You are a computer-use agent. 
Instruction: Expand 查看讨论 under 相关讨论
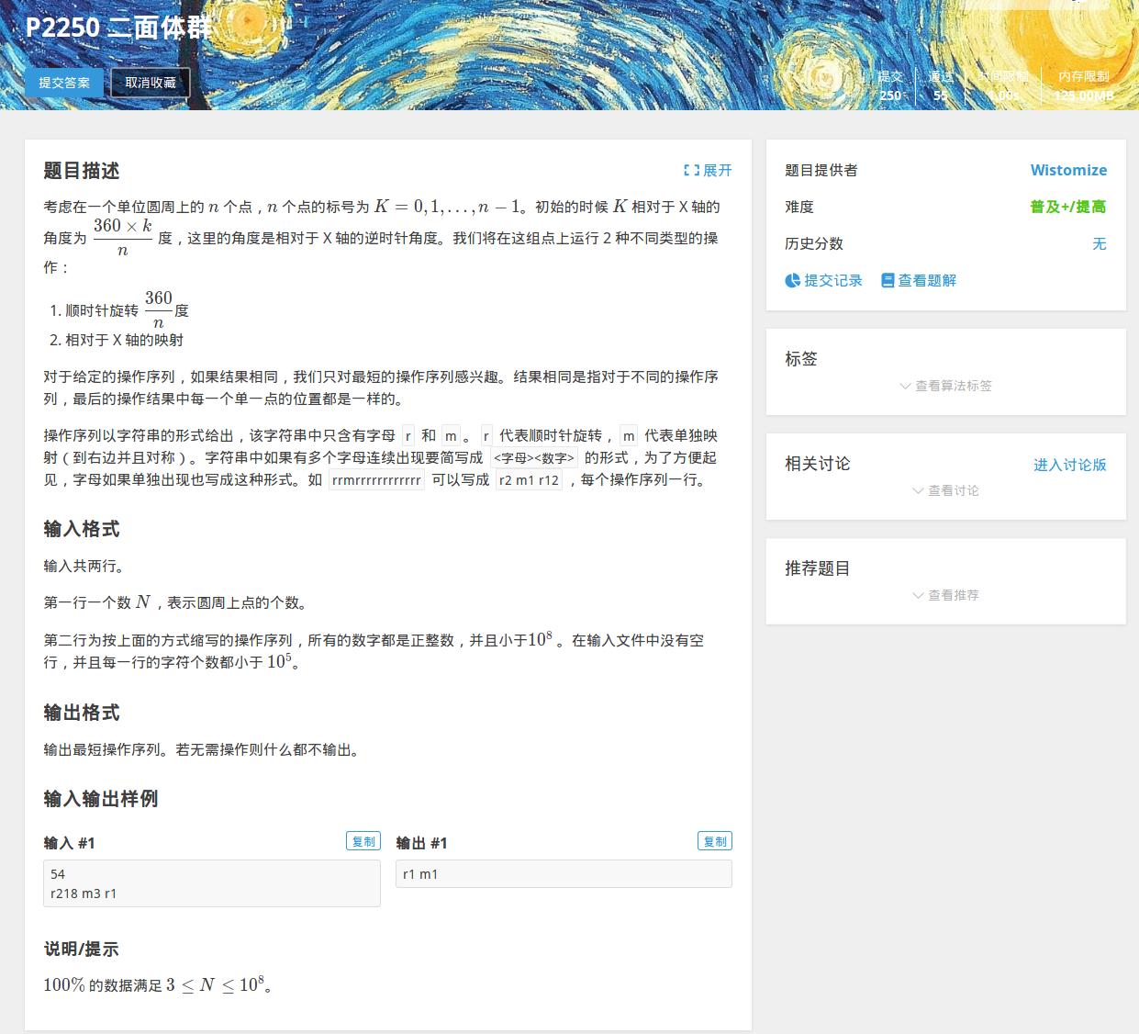945,490
